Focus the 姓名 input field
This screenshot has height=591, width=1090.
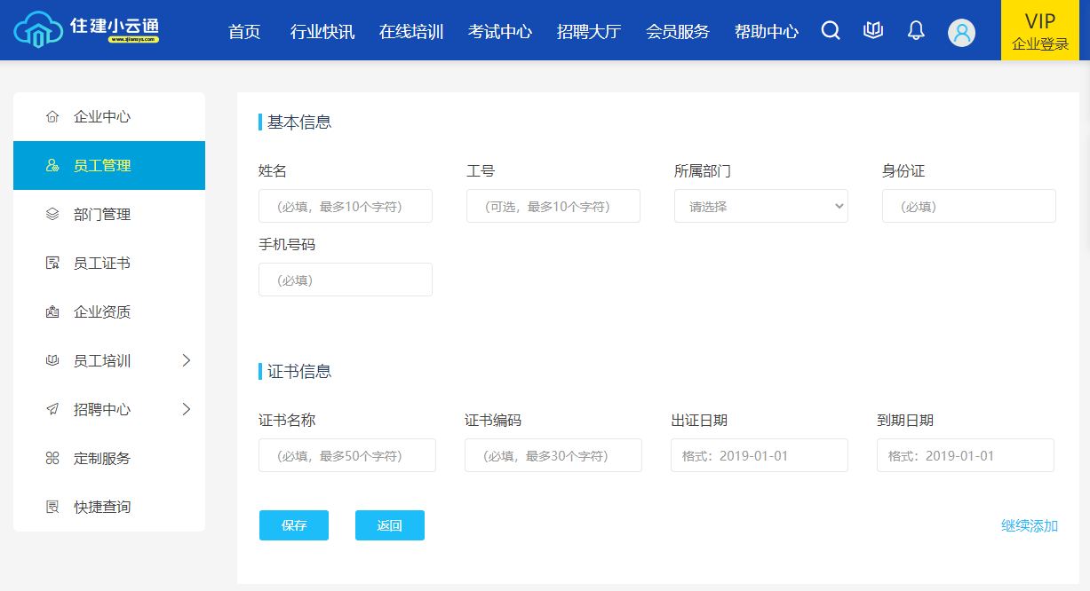pos(345,206)
